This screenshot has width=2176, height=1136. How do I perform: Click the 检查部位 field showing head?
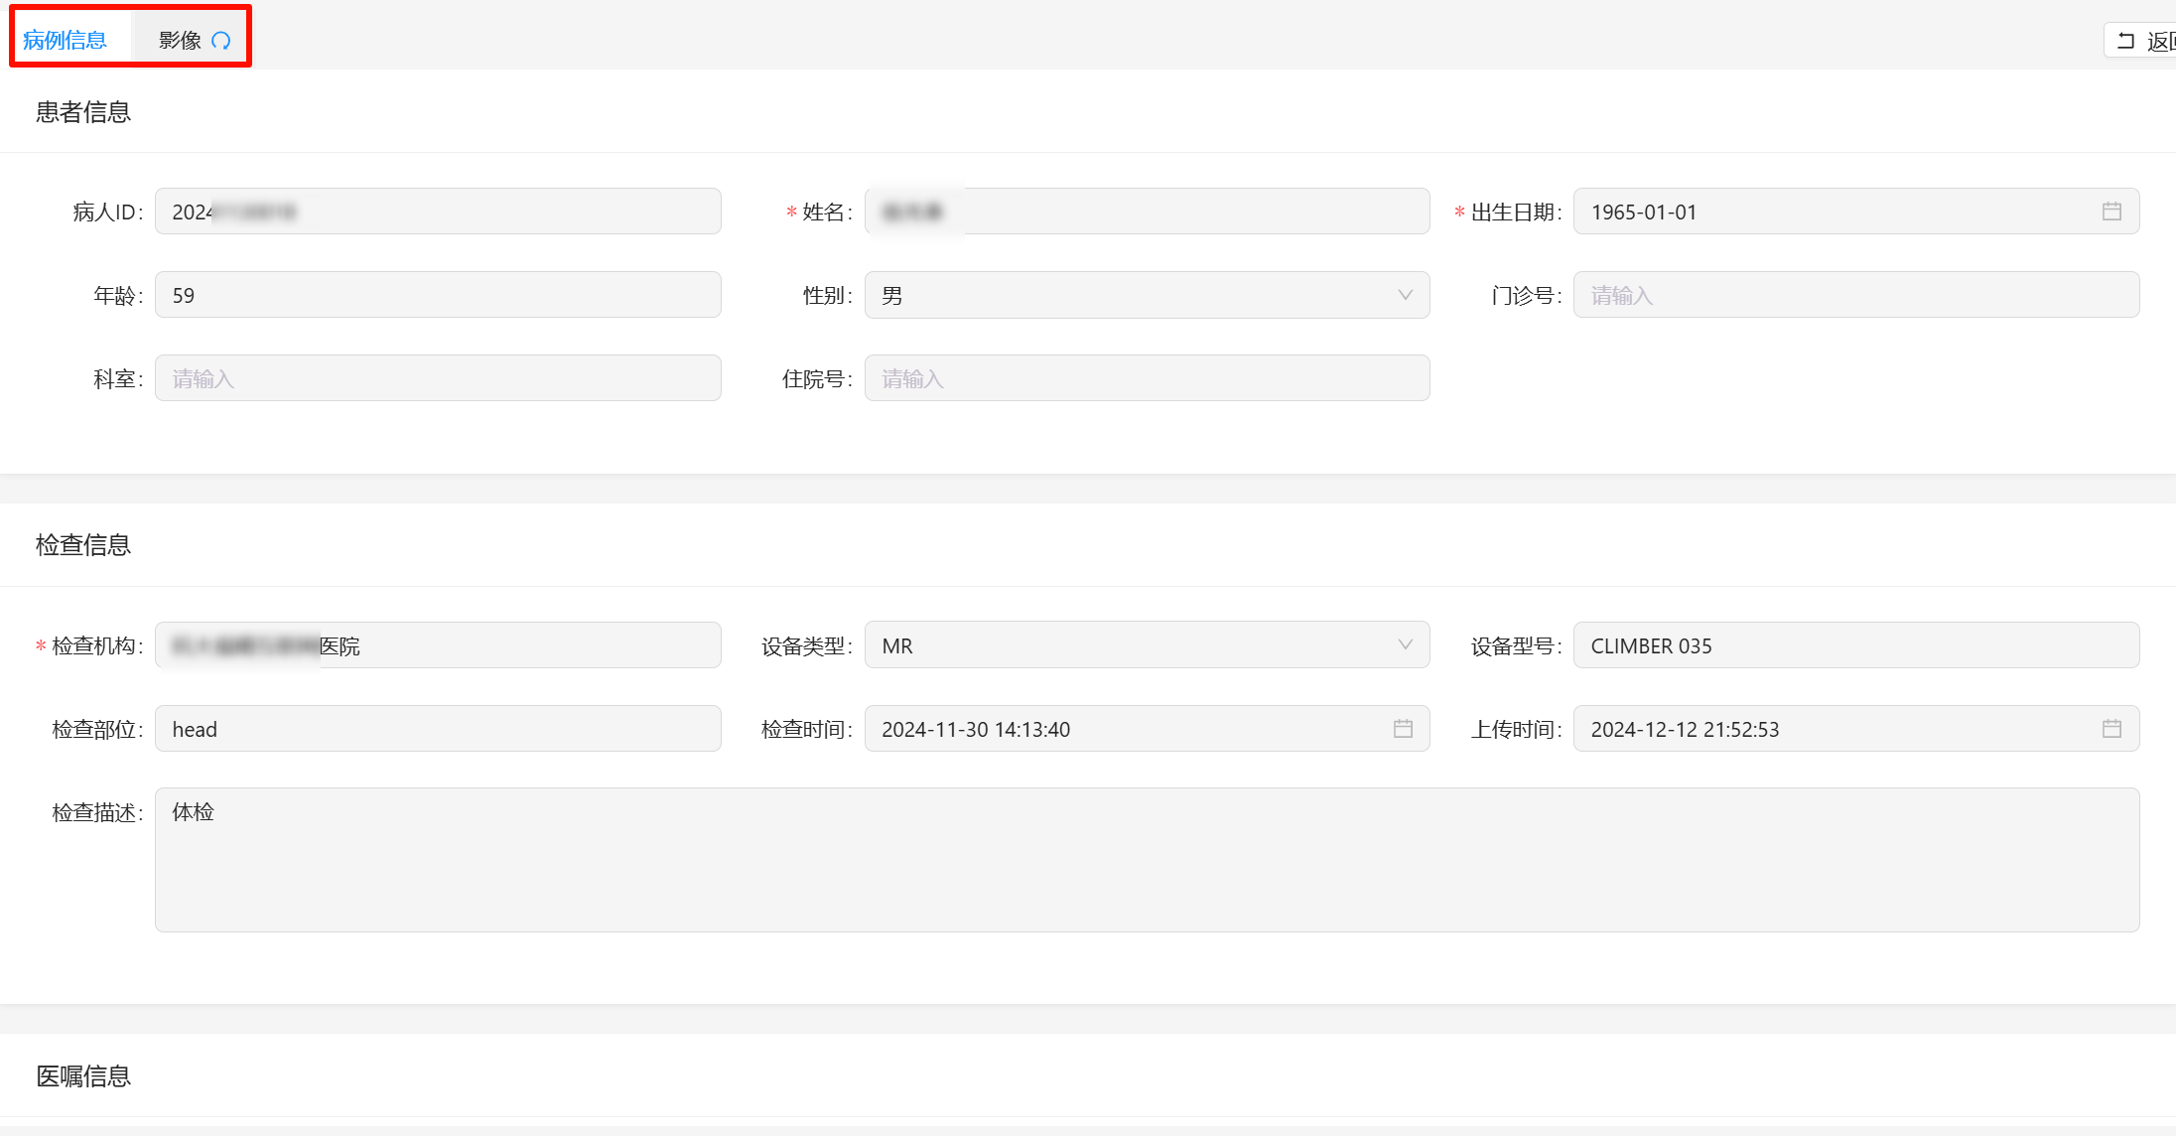pos(437,729)
